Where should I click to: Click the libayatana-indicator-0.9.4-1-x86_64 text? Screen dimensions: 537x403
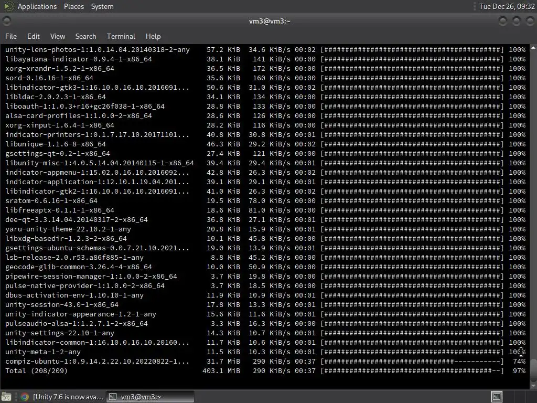pos(79,59)
